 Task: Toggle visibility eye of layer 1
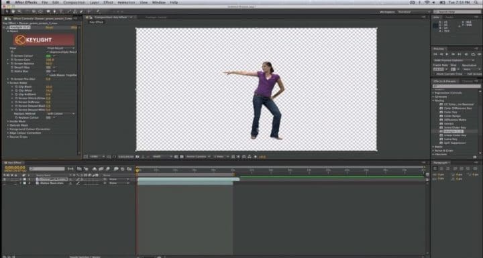click(5, 179)
